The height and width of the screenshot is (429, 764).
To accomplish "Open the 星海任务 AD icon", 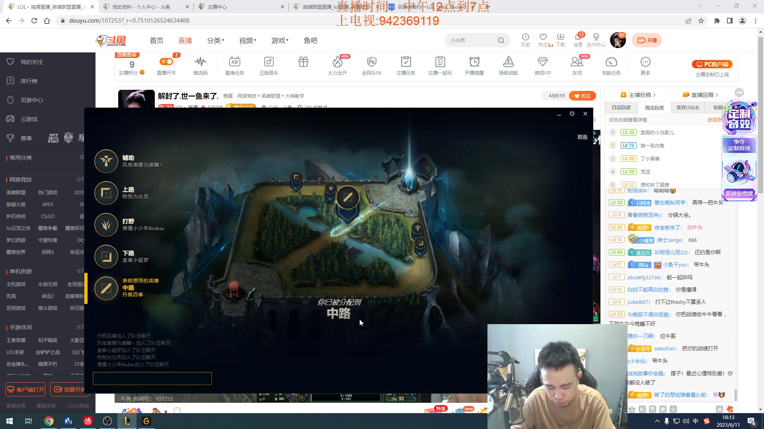I will pyautogui.click(x=234, y=62).
